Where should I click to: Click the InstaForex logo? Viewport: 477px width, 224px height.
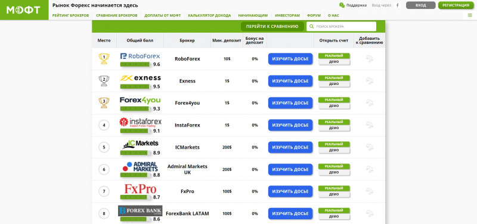[140, 122]
